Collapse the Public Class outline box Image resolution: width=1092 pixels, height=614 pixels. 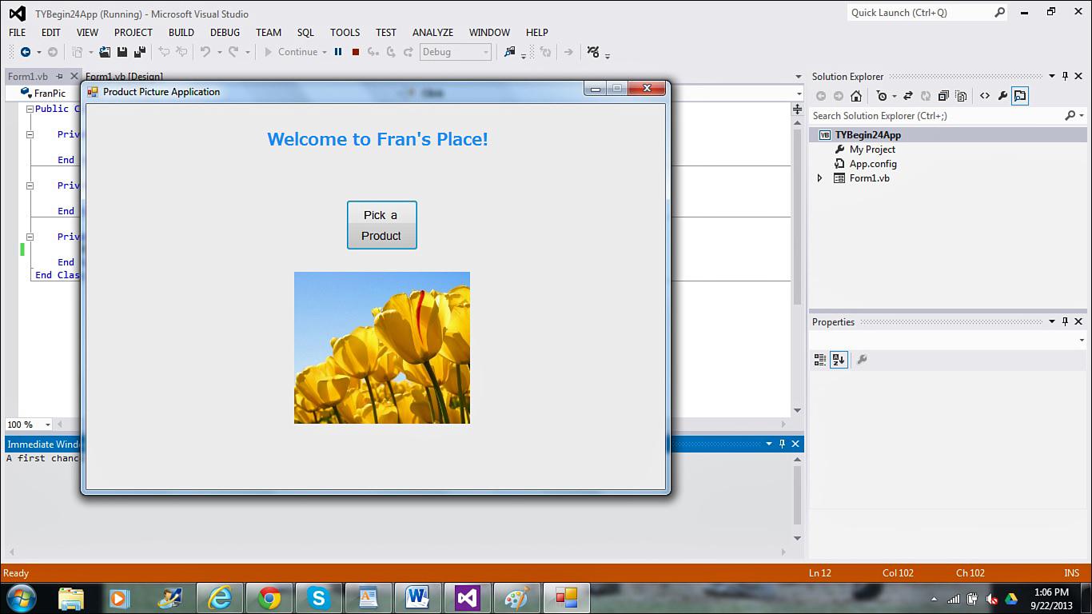pyautogui.click(x=30, y=109)
